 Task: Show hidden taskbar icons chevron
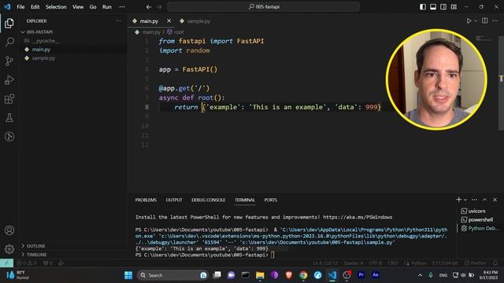pos(420,275)
